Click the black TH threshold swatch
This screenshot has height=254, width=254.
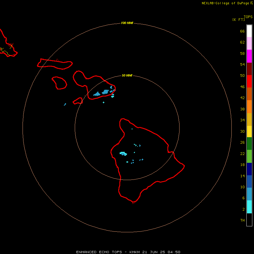[x=249, y=220]
